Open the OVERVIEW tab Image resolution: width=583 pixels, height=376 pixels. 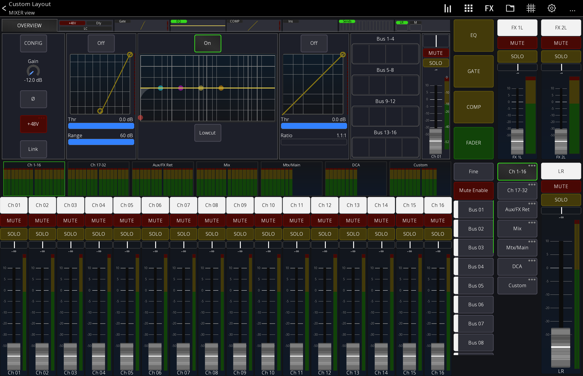click(29, 25)
